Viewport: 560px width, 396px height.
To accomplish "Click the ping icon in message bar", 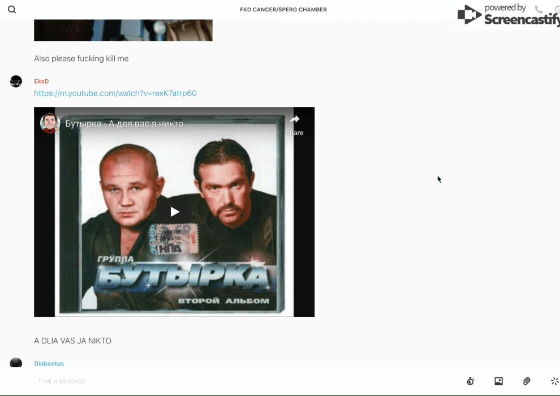I will coord(554,381).
